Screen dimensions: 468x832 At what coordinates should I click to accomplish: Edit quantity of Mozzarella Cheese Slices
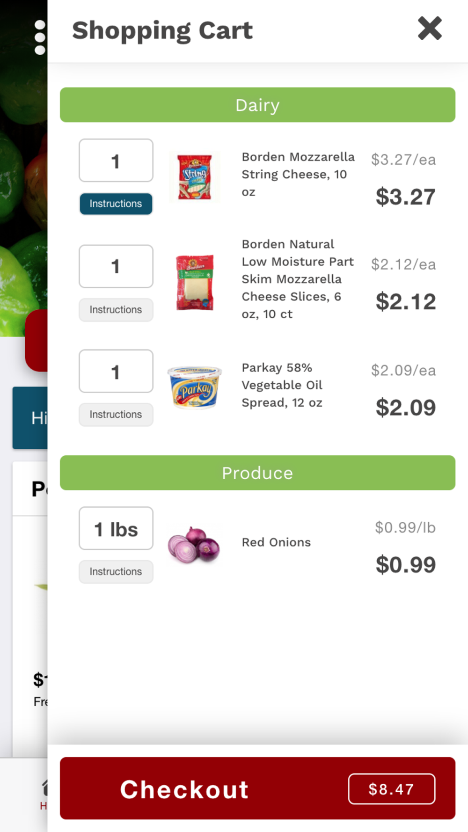pyautogui.click(x=116, y=266)
